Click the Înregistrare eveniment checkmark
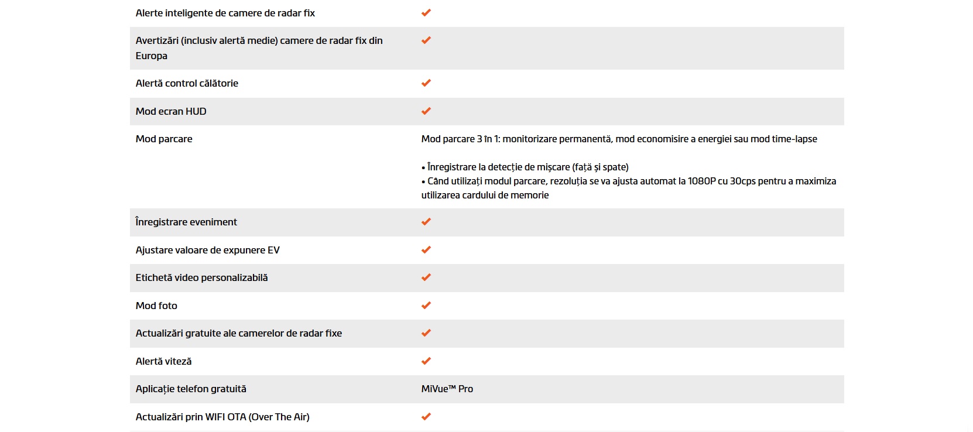This screenshot has height=432, width=973. click(426, 222)
